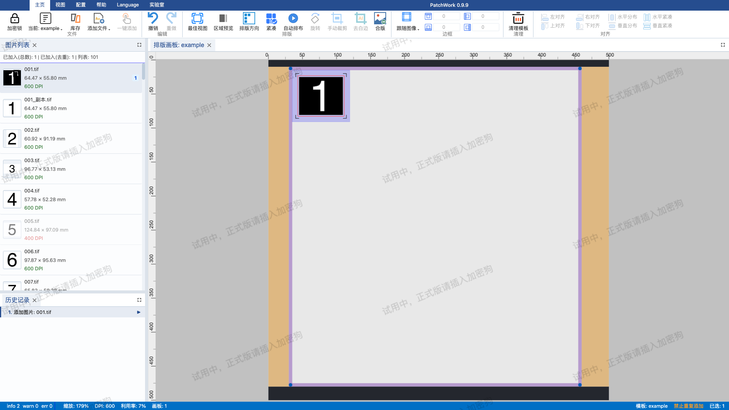This screenshot has height=410, width=729.
Task: Click the history entry play arrow
Action: click(x=139, y=312)
